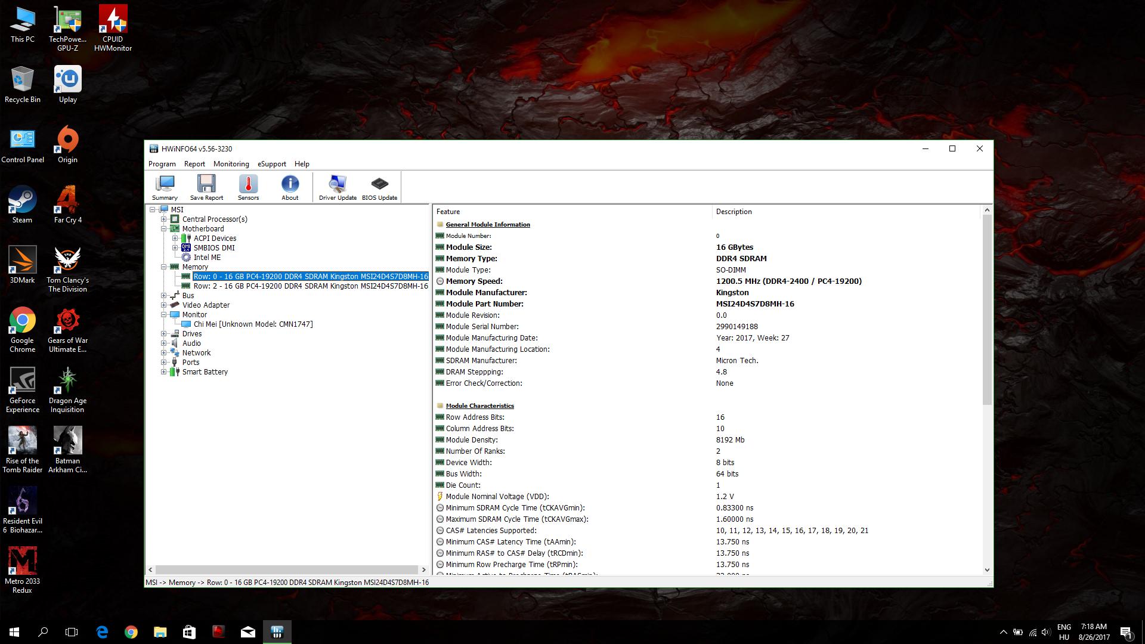Expand SMBIOS DMI tree node

pyautogui.click(x=175, y=247)
